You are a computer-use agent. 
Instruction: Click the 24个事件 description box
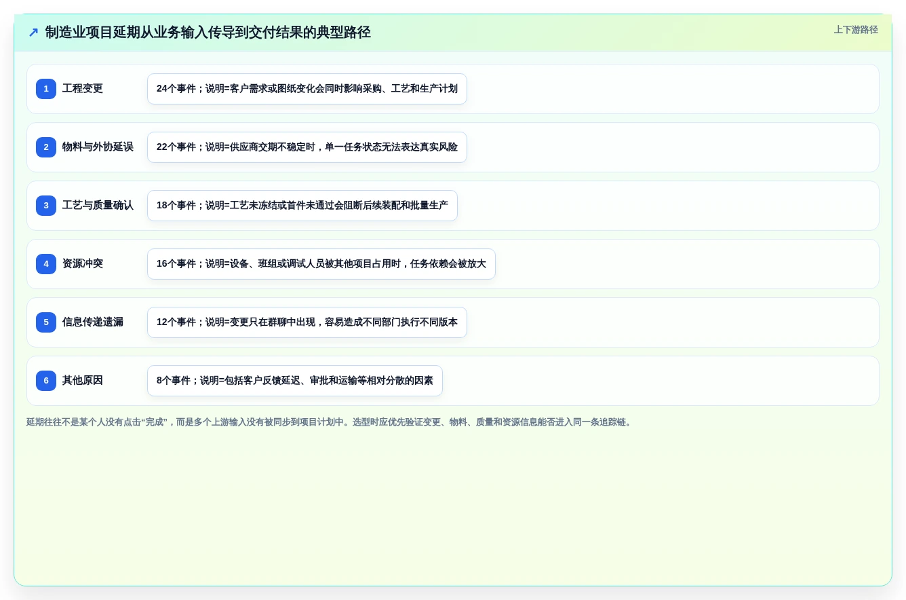(307, 89)
